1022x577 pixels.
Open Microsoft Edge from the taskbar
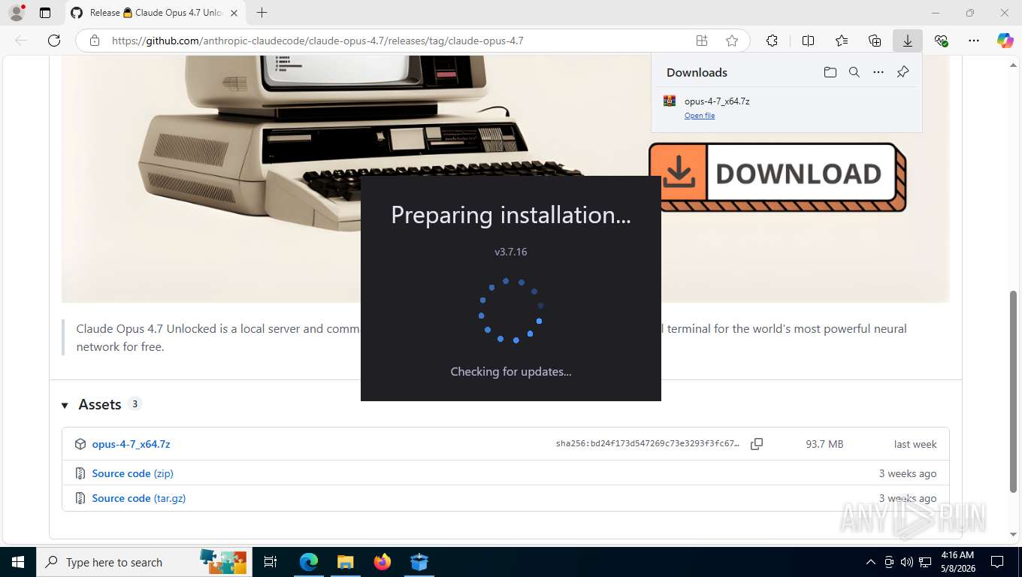coord(309,562)
